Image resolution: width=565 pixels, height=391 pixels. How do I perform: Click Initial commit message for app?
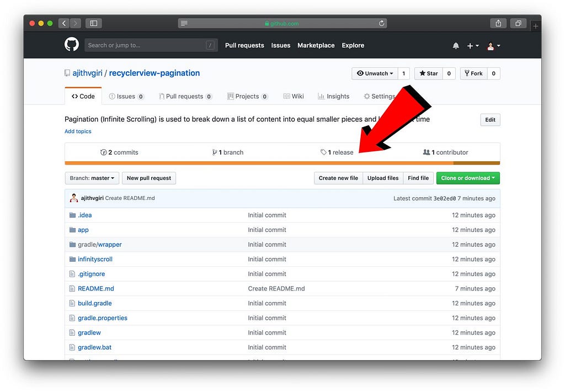click(267, 230)
